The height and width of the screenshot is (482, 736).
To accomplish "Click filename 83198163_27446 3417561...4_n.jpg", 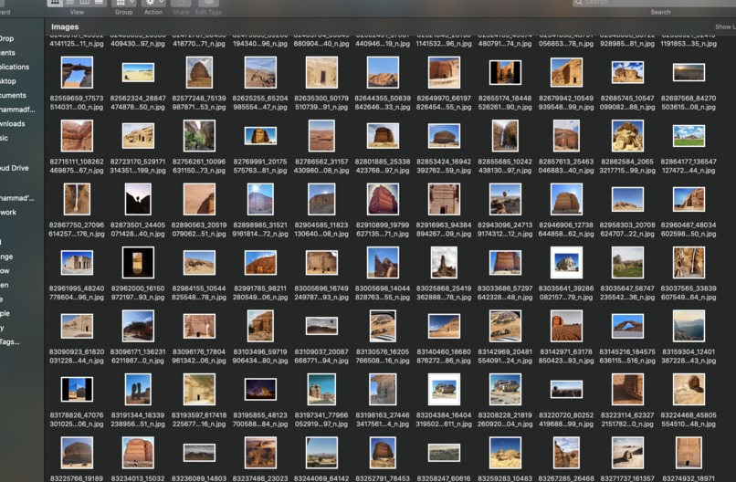I will click(383, 420).
